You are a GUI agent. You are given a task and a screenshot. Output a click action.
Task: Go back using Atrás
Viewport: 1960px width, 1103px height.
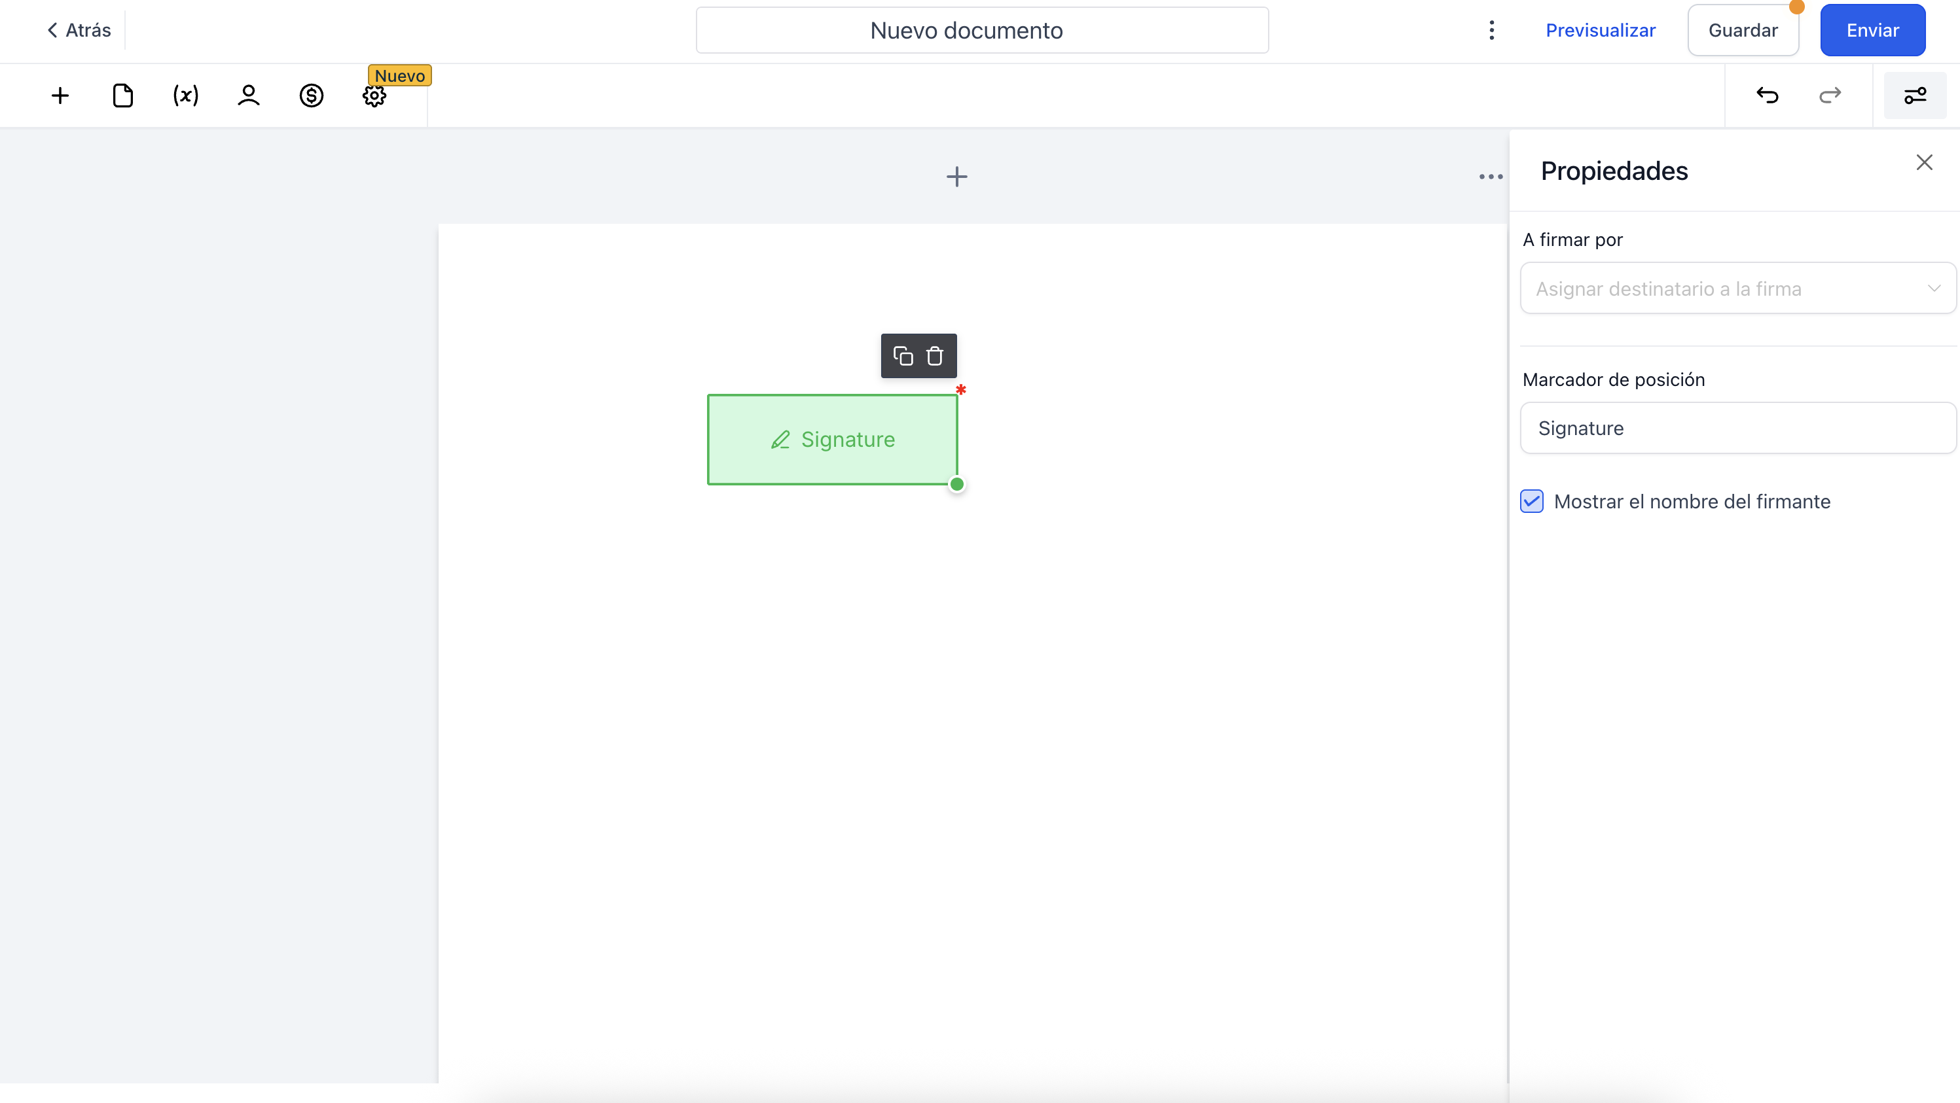tap(79, 30)
